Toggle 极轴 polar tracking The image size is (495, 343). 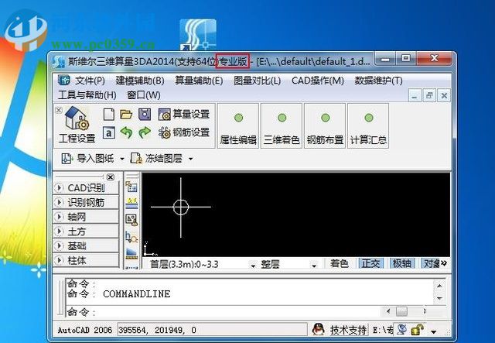point(402,264)
